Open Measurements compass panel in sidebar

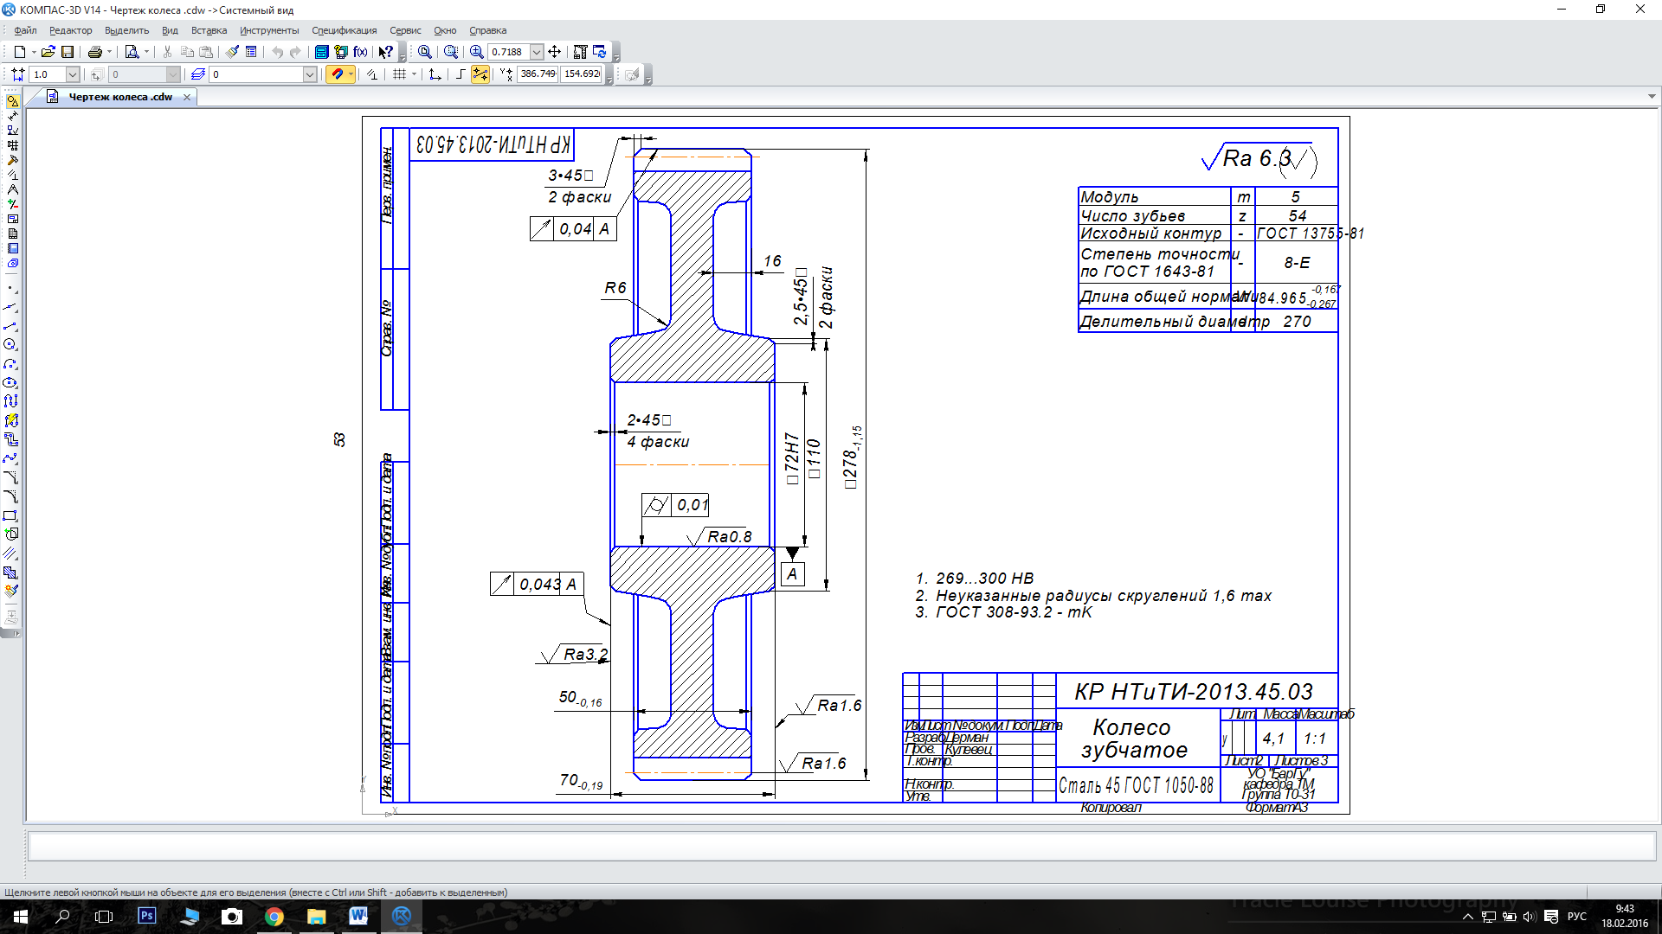(13, 189)
